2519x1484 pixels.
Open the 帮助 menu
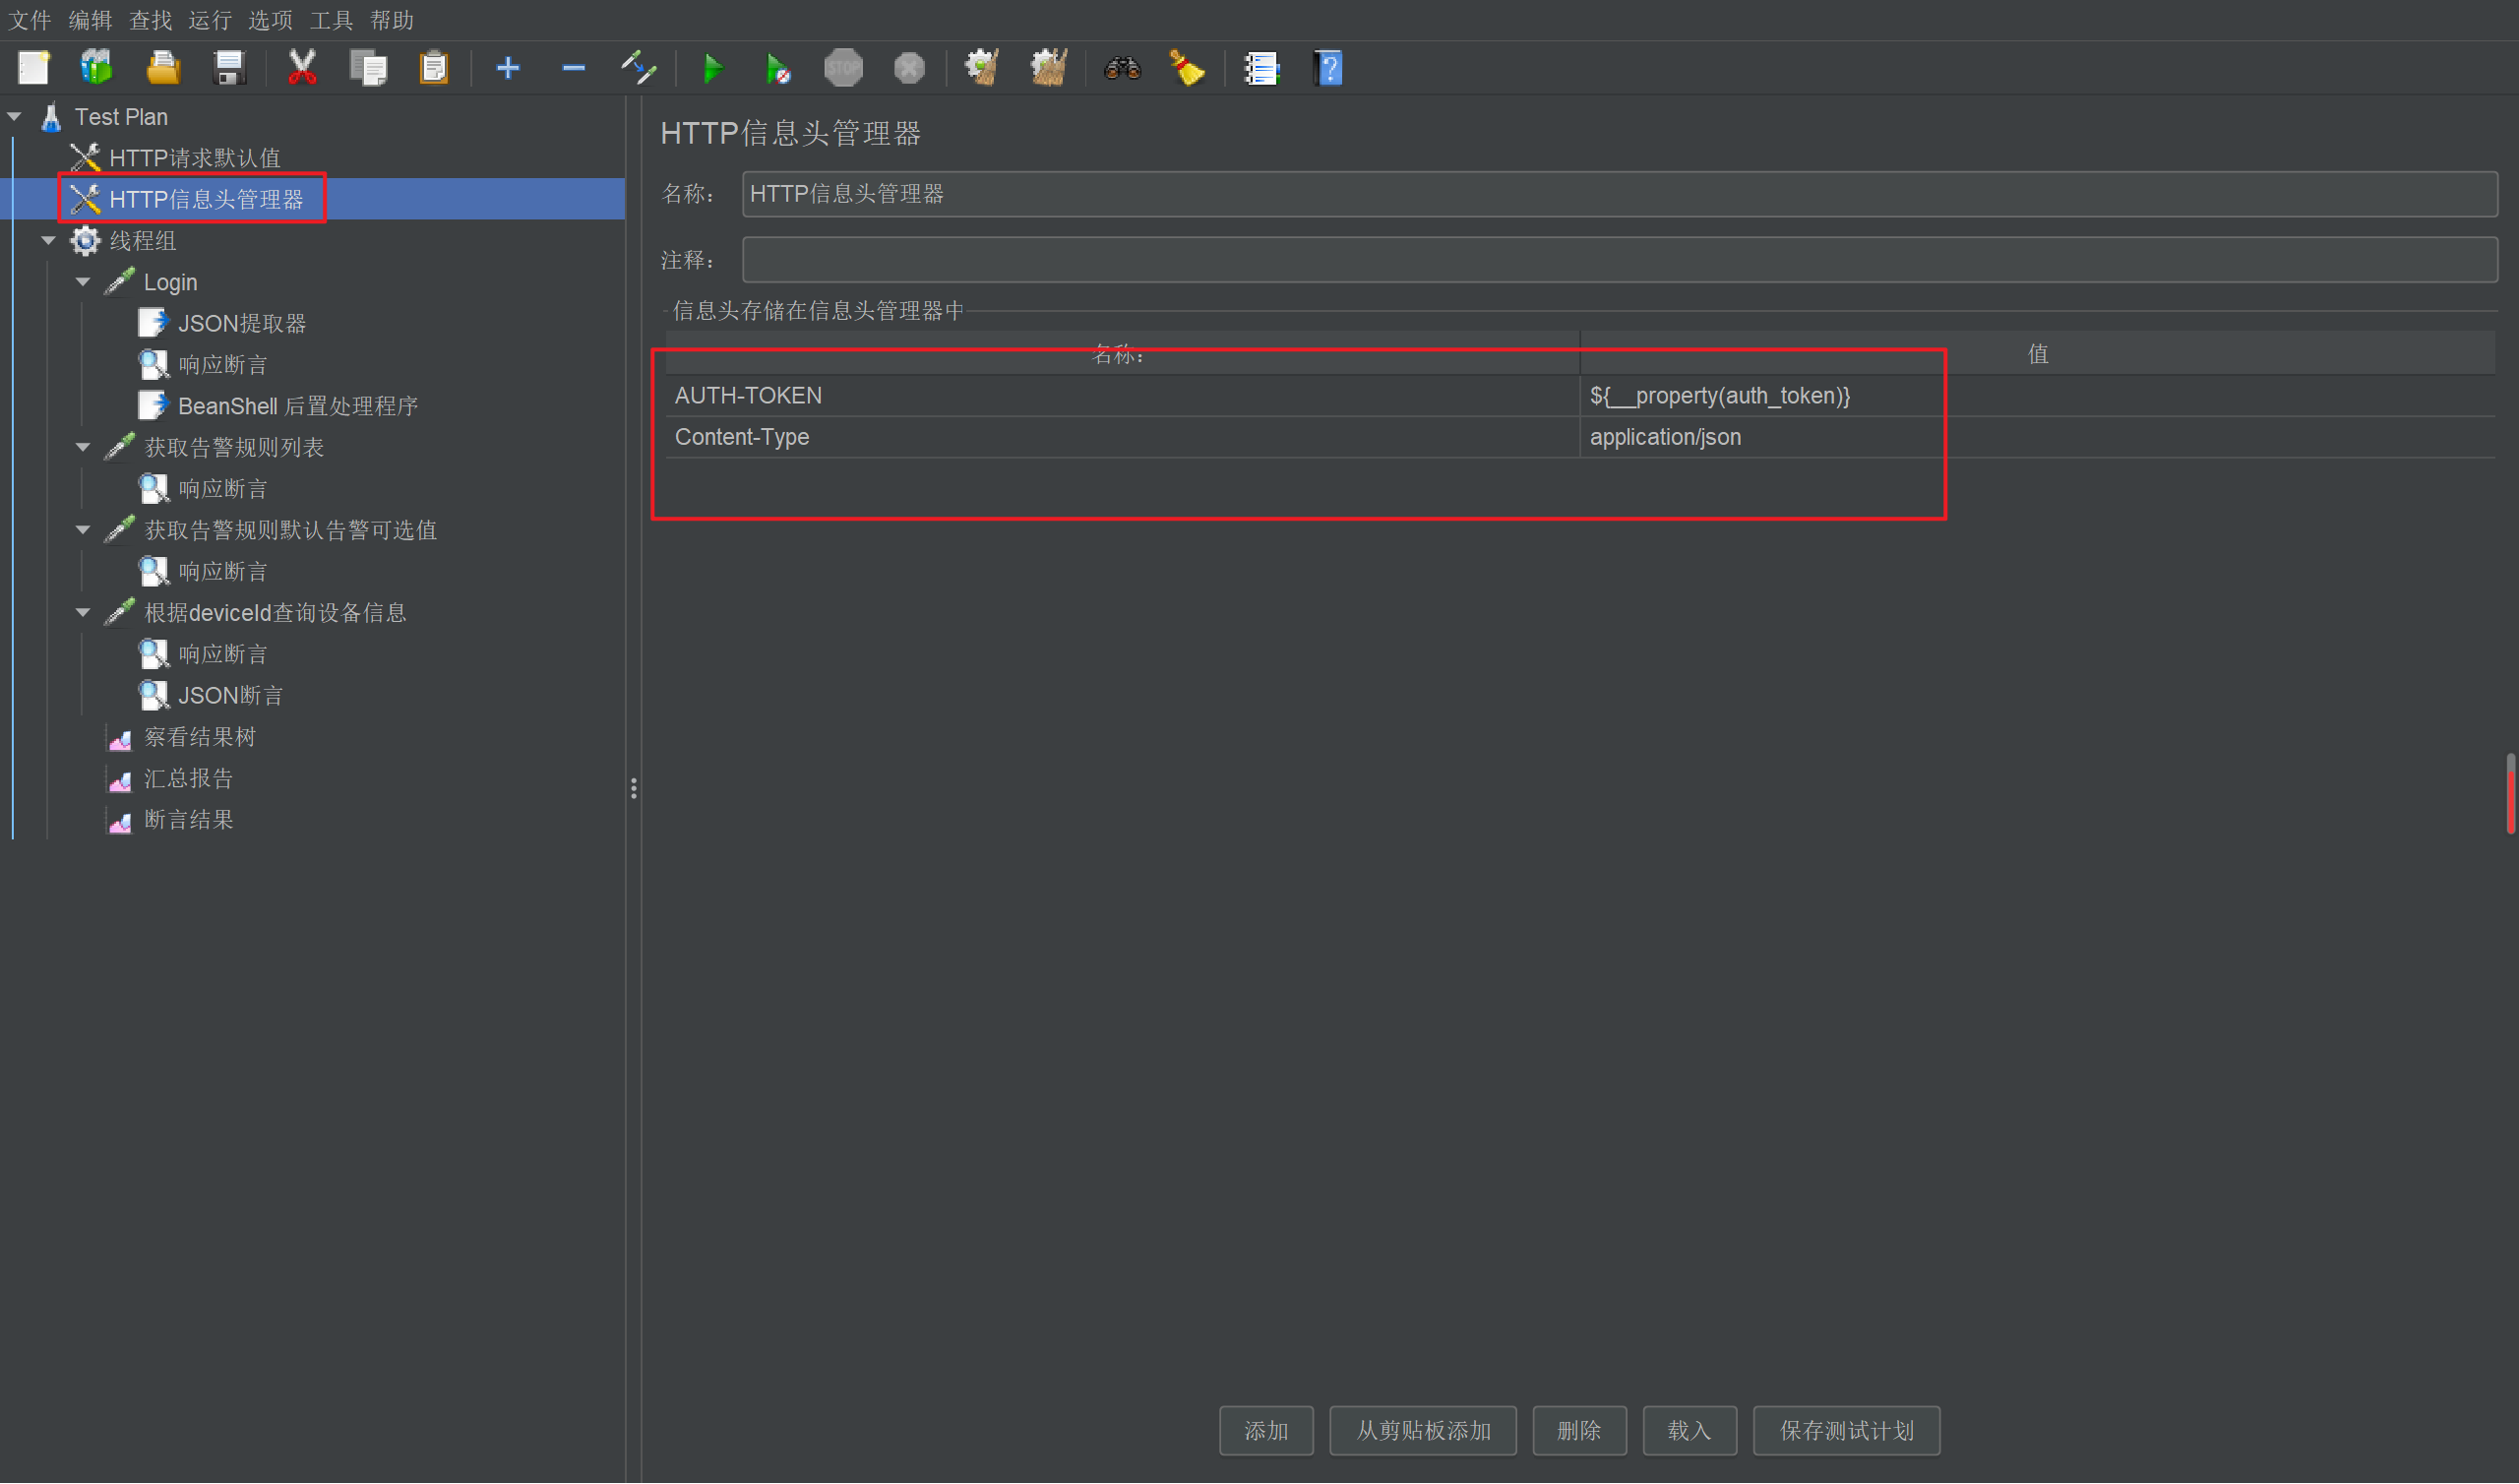[392, 20]
